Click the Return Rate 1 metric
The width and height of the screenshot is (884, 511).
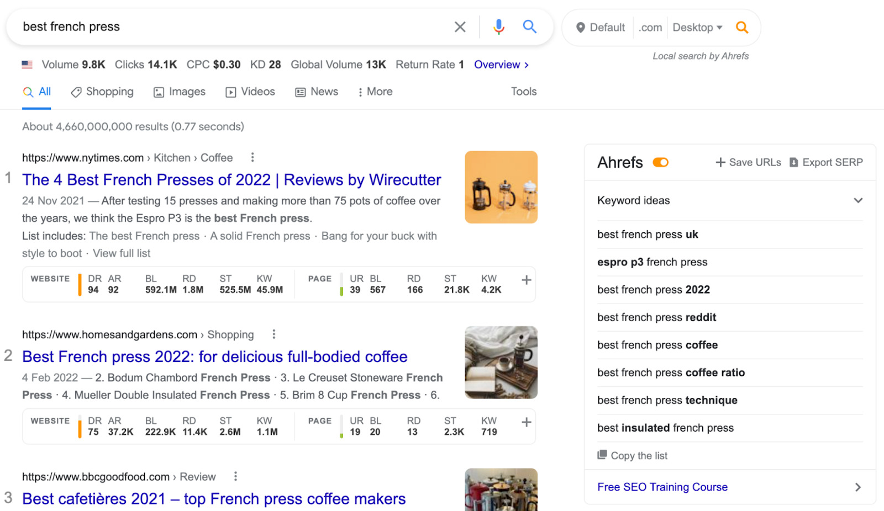click(x=430, y=65)
